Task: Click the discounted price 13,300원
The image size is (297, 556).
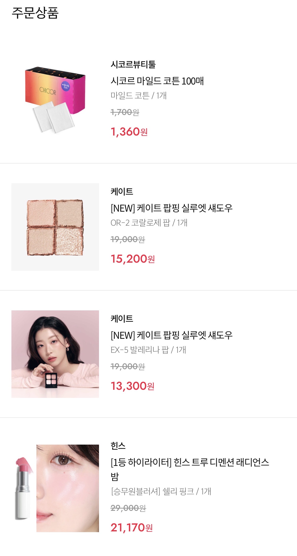Action: 133,386
